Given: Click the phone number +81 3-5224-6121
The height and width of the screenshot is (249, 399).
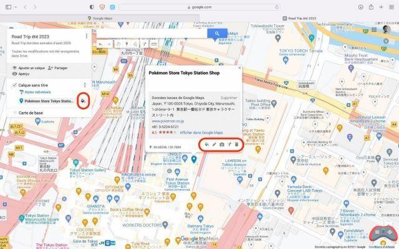Looking at the screenshot, I should (x=165, y=127).
